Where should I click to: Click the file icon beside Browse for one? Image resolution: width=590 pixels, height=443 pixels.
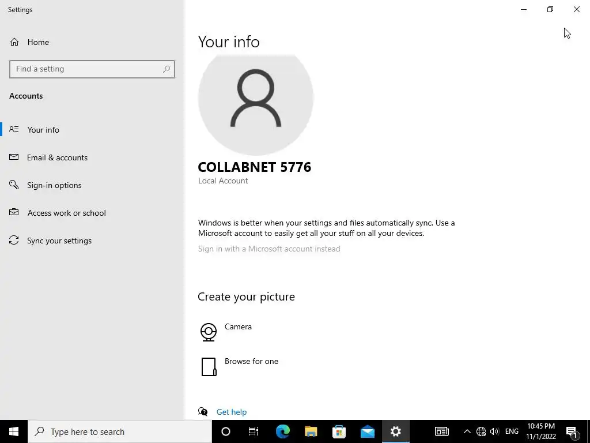(209, 367)
